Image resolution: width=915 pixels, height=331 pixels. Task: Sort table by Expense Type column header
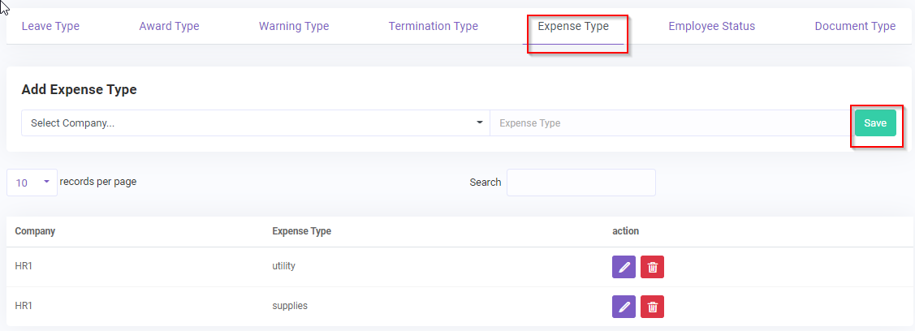301,231
